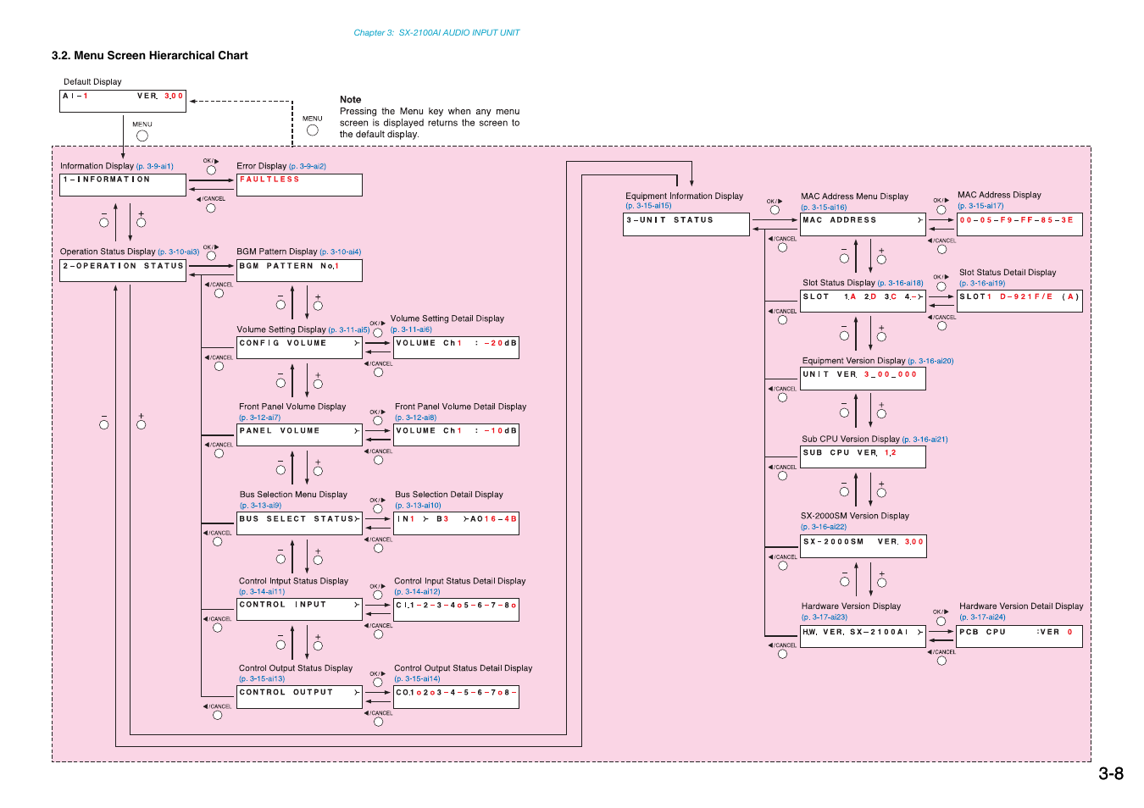
Task: Follow p. 3-17-ai23 Hardware Version reference
Action: 825,617
